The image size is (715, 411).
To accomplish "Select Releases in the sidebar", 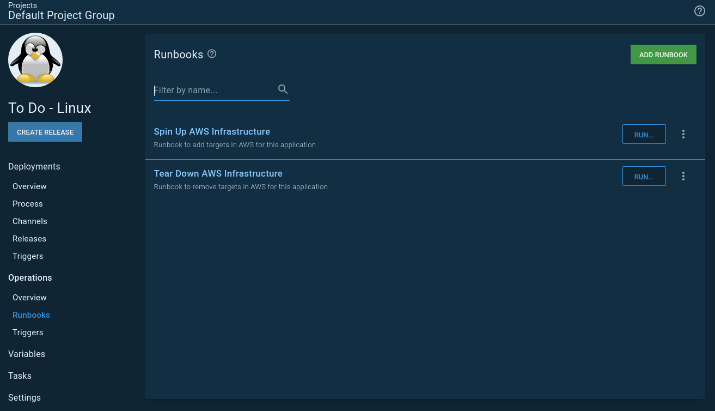I will tap(29, 239).
